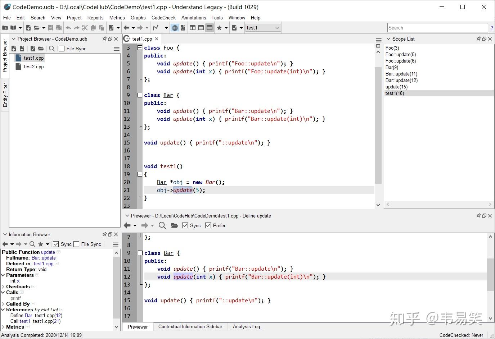This screenshot has height=339, width=495.
Task: Click the hamburger menu in Project Browser
Action: pyautogui.click(x=116, y=49)
